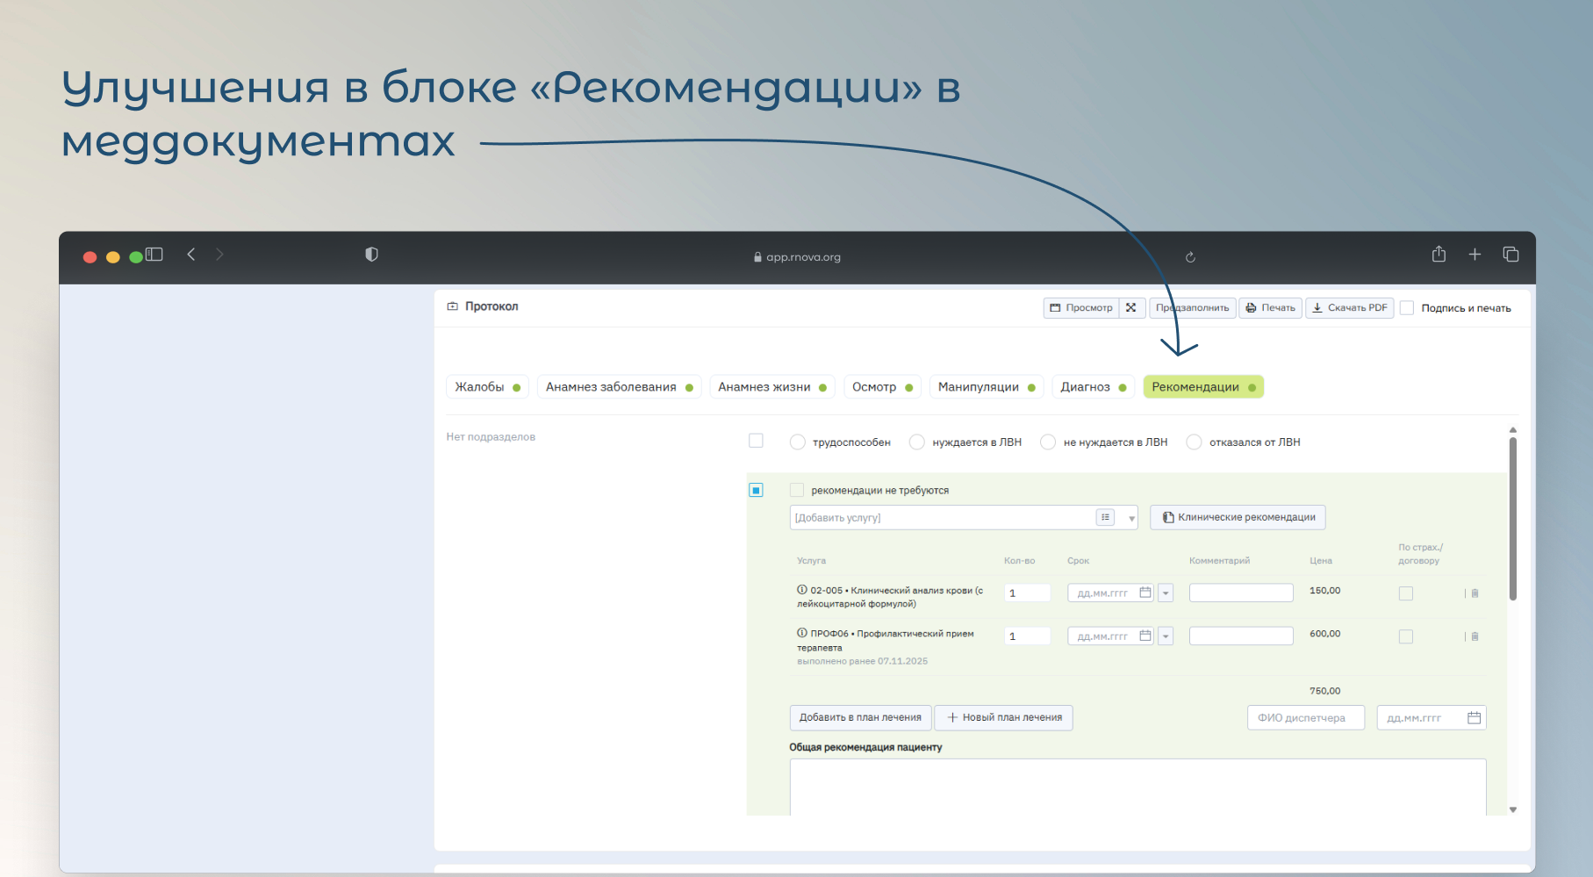Delete the Профилактический прием терапевта row
The width and height of the screenshot is (1593, 877).
pos(1475,636)
